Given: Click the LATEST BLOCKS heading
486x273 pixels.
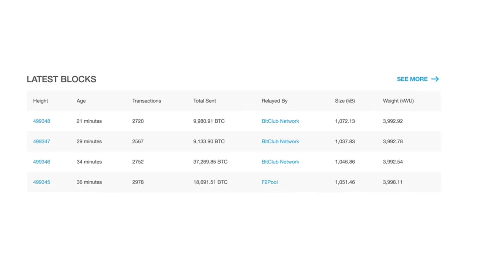Looking at the screenshot, I should click(x=62, y=79).
